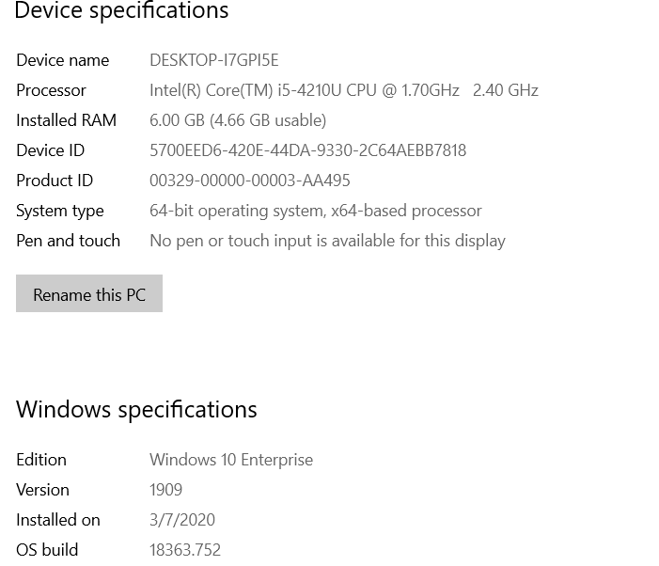
Task: Click the Processor label
Action: click(52, 90)
